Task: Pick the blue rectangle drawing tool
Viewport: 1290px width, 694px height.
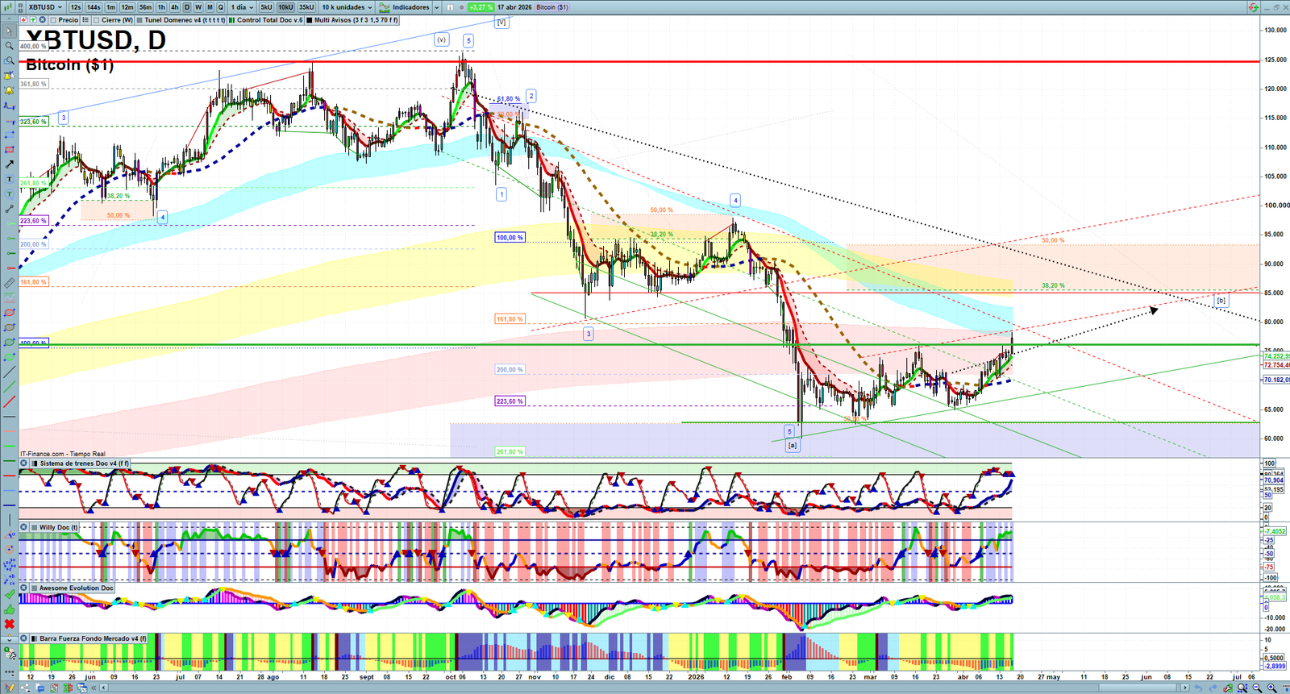Action: pyautogui.click(x=10, y=135)
